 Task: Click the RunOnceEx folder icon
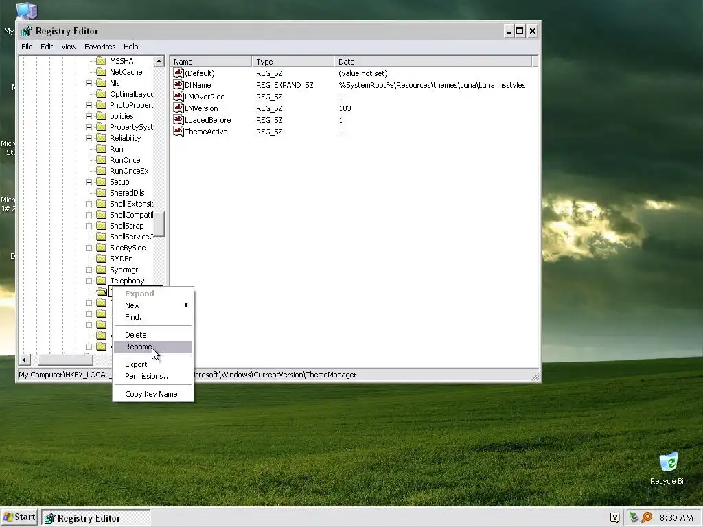click(x=102, y=171)
